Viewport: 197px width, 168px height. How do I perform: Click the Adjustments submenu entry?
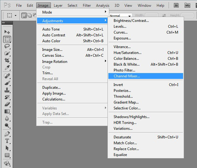tap(72, 21)
